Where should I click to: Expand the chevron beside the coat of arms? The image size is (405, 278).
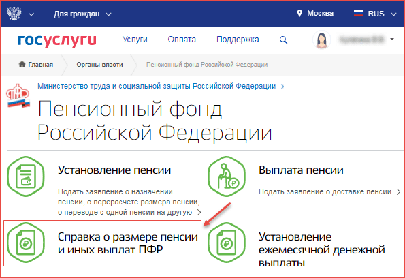31,14
